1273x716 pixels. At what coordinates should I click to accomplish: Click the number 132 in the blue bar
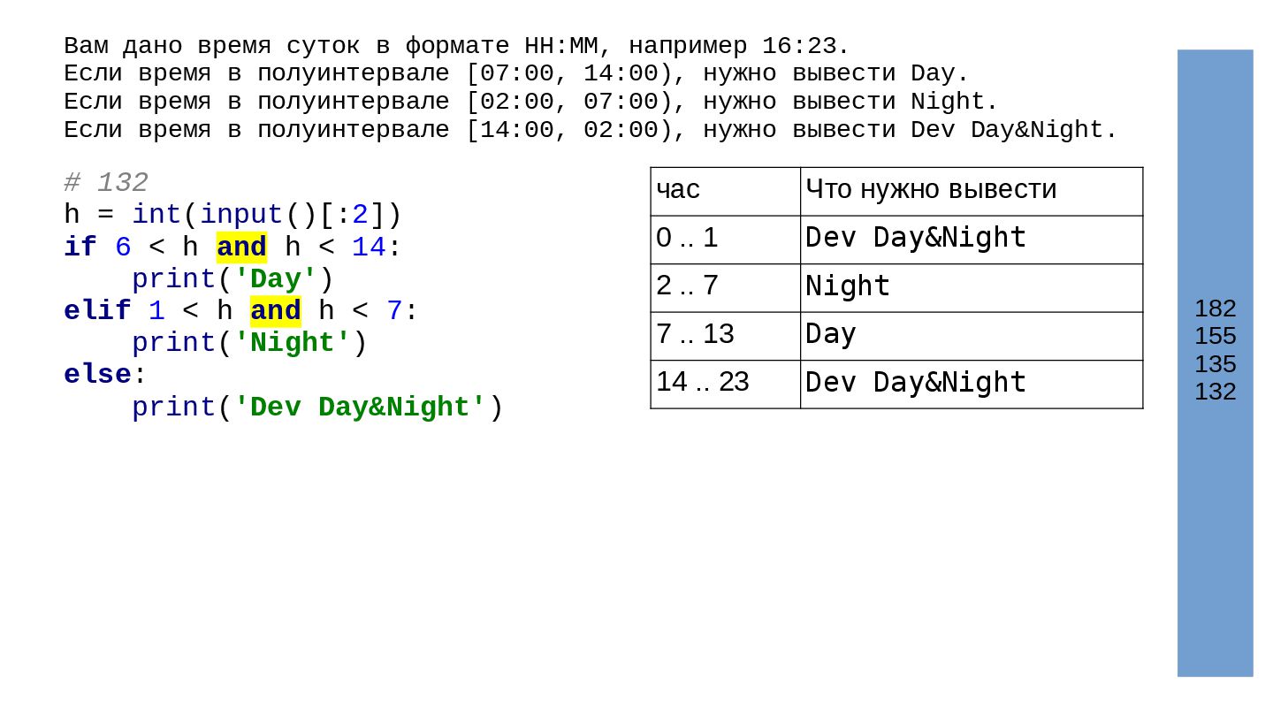click(1216, 392)
